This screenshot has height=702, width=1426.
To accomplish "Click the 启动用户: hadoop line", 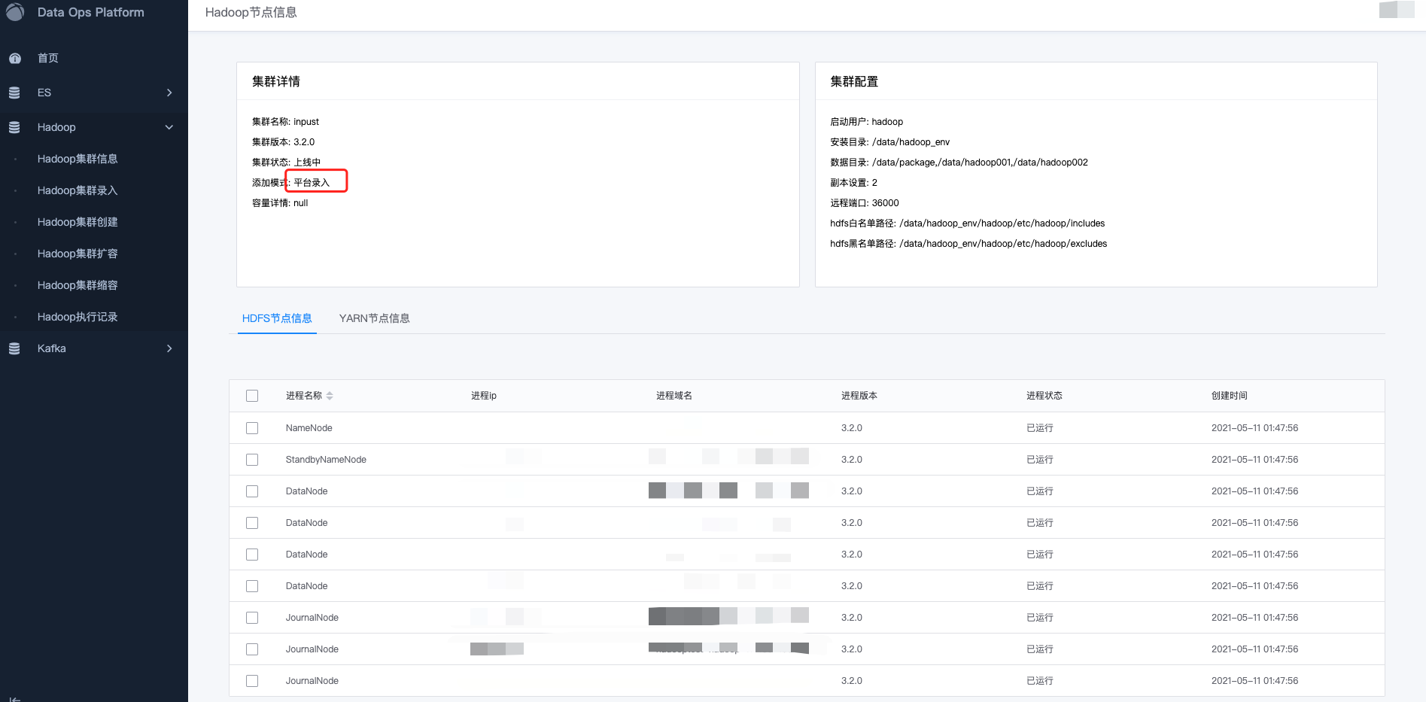I will pyautogui.click(x=866, y=122).
